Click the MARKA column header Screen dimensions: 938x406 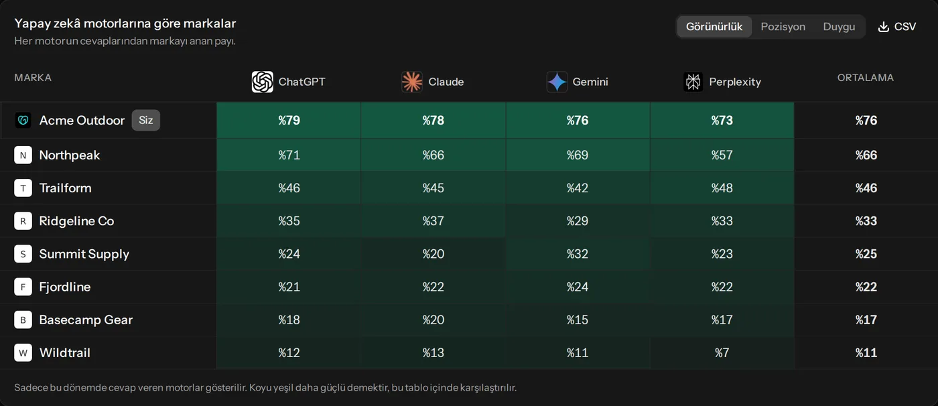(33, 78)
